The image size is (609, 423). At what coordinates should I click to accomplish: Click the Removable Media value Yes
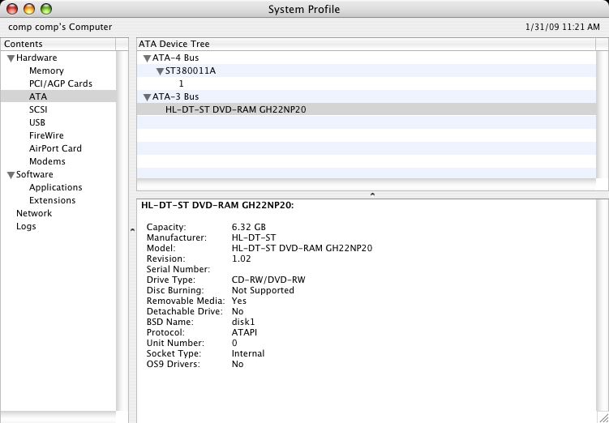[x=239, y=301]
